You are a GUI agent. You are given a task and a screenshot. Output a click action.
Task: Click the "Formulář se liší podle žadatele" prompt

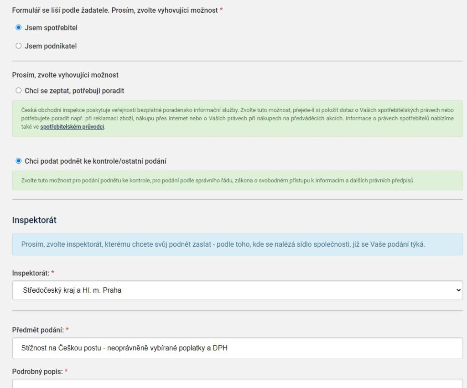coord(115,10)
